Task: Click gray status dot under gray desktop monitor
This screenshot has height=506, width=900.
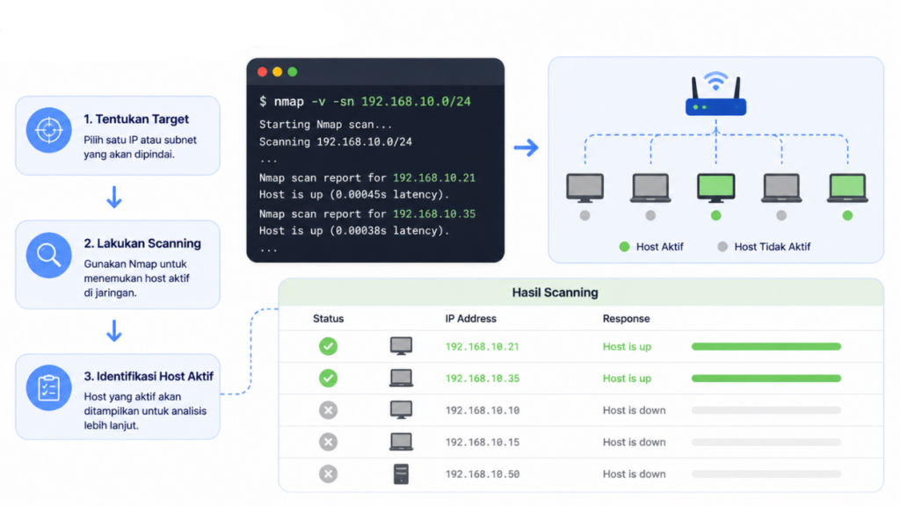Action: point(584,216)
